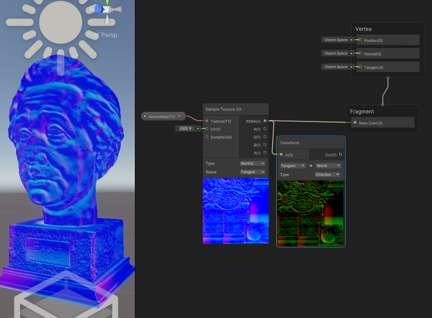Click the Base Color(3) fragment port
The height and width of the screenshot is (318, 432).
[355, 122]
